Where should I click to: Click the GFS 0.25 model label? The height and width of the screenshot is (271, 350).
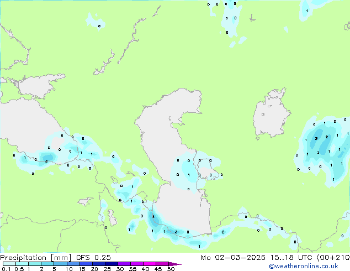coord(93,258)
